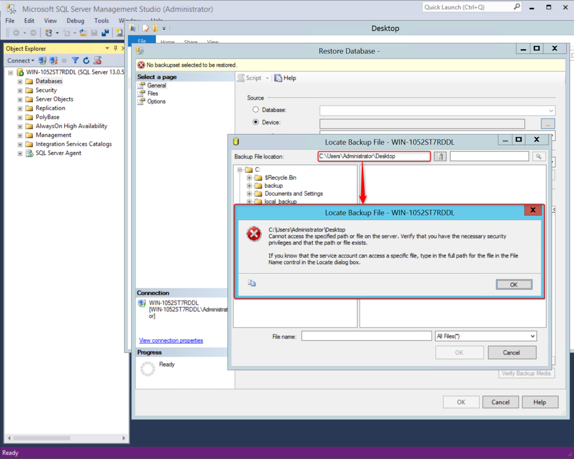Image resolution: width=574 pixels, height=459 pixels.
Task: Click the Navigate Backward toolbar icon
Action: click(x=16, y=33)
